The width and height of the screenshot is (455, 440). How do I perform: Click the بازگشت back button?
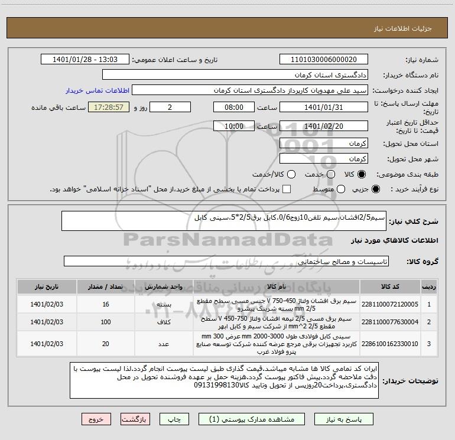(135, 419)
